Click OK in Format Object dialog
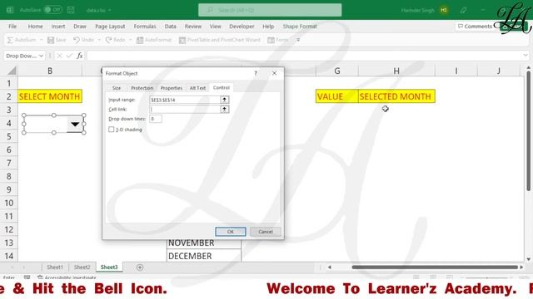The height and width of the screenshot is (299, 533). (x=231, y=232)
